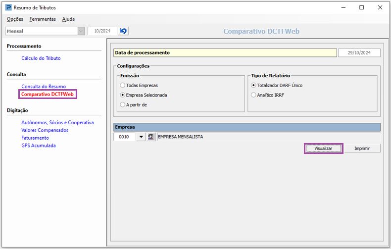Open Consulta do Resumo link
Screen dimensions: 391x250
[44, 86]
